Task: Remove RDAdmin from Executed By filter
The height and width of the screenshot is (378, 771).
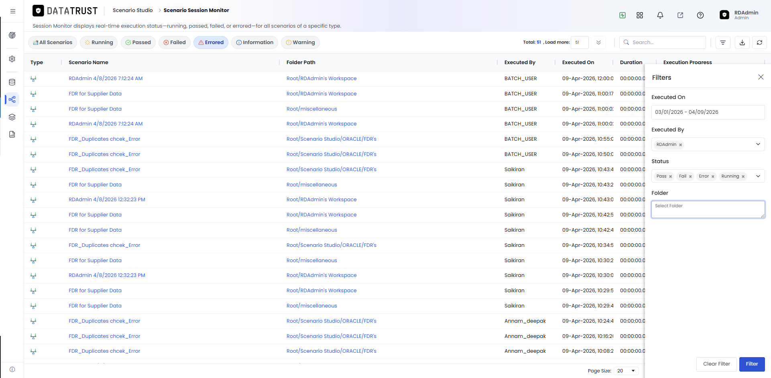Action: [x=680, y=145]
